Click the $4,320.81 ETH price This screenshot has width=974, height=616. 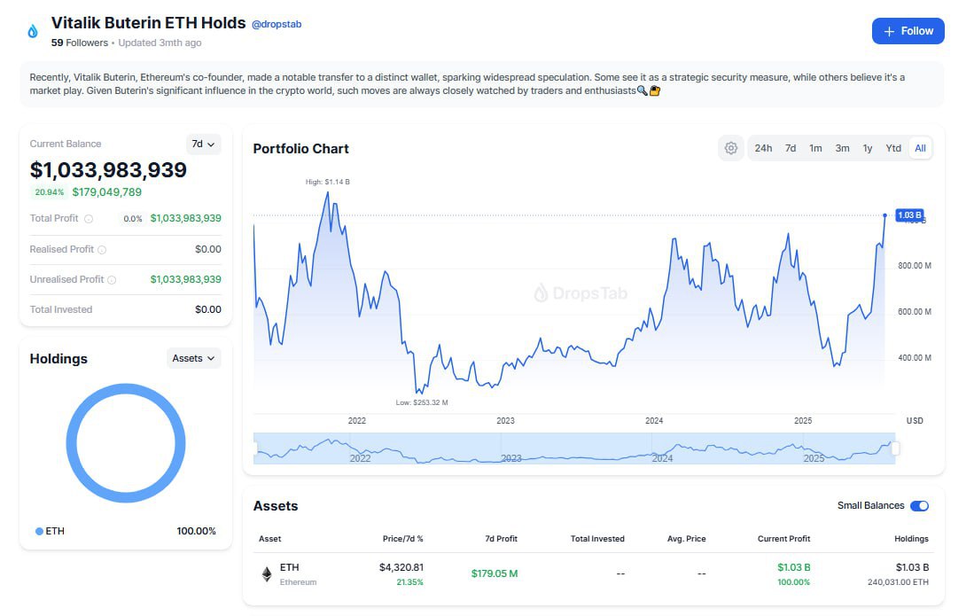(x=401, y=567)
